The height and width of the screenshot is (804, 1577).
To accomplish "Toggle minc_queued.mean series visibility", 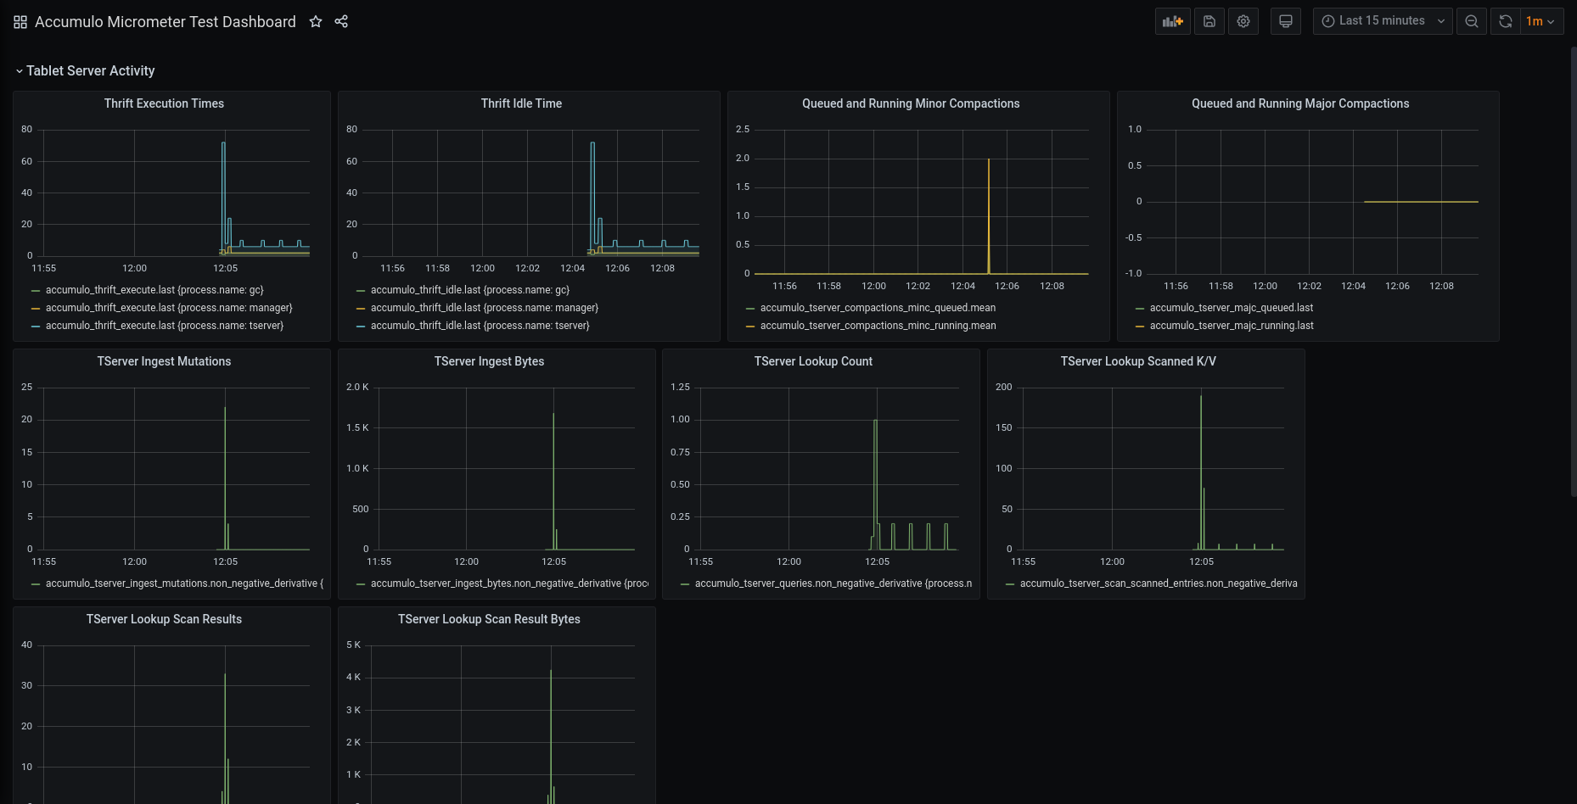I will [878, 308].
